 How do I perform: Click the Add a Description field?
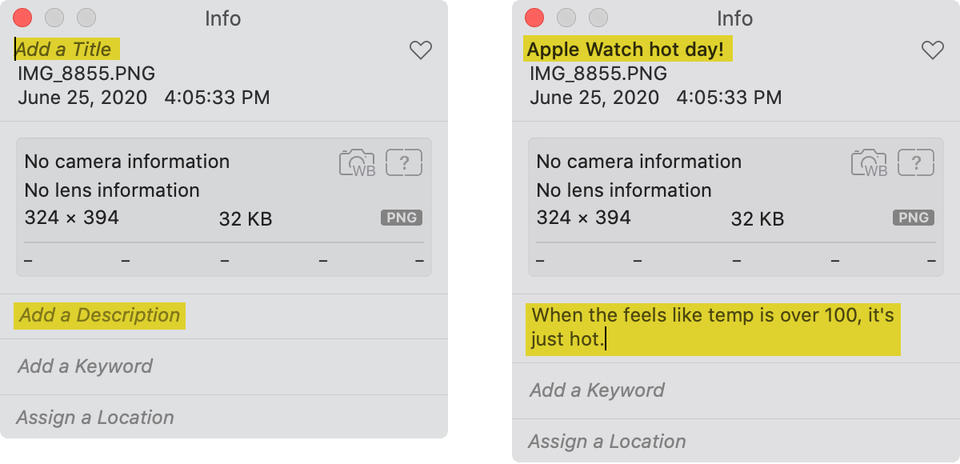tap(99, 315)
